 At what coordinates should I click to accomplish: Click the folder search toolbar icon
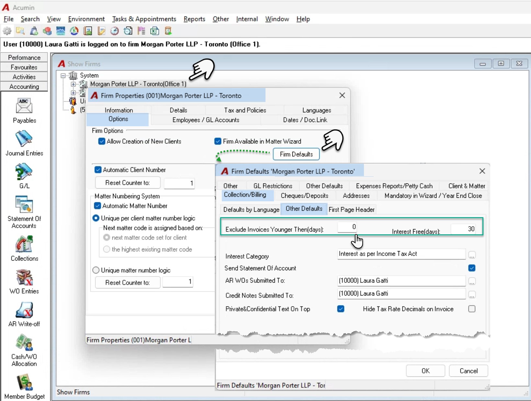(20, 31)
